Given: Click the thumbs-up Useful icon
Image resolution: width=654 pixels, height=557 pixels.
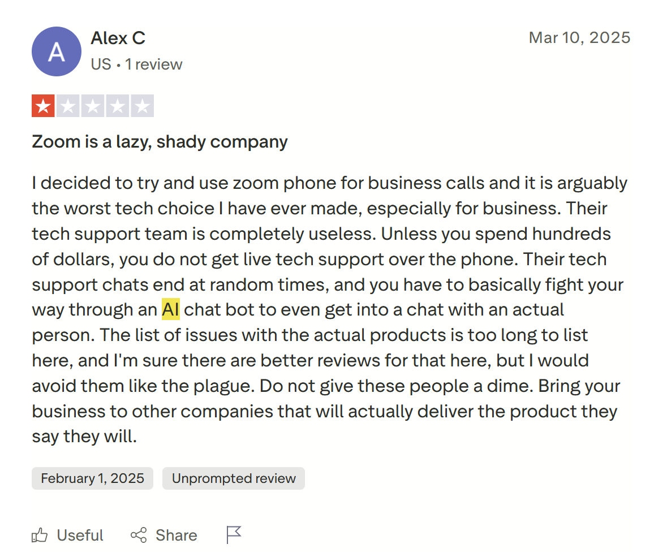Looking at the screenshot, I should pos(40,535).
